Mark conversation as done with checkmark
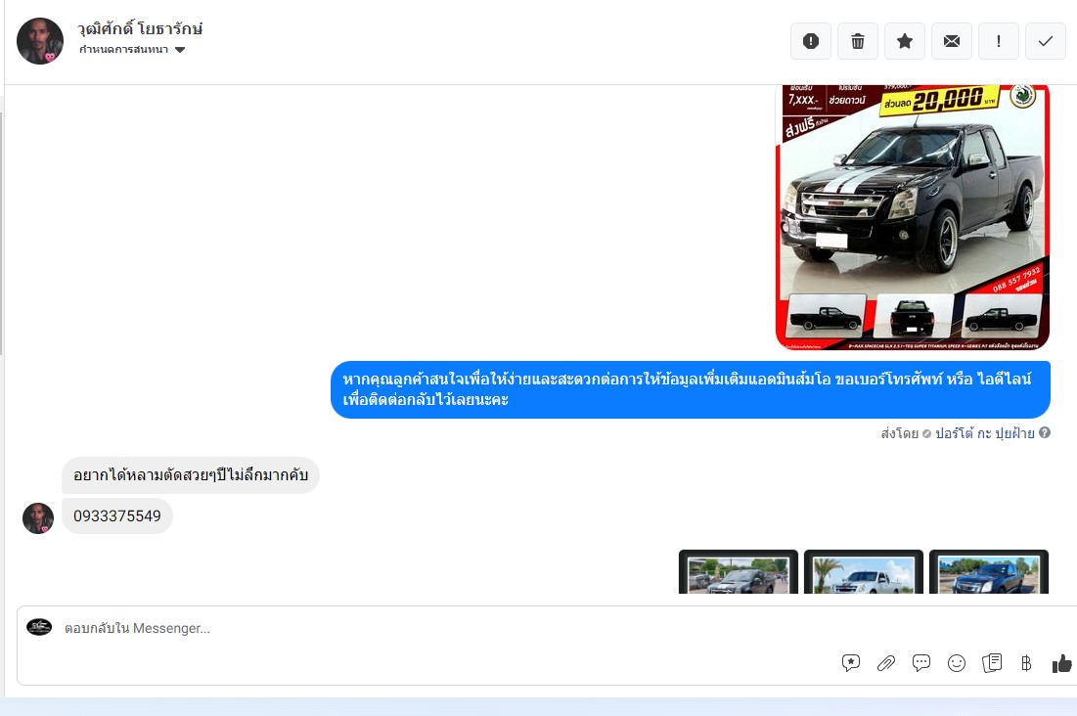Screen dimensions: 1077x716 tap(1046, 41)
